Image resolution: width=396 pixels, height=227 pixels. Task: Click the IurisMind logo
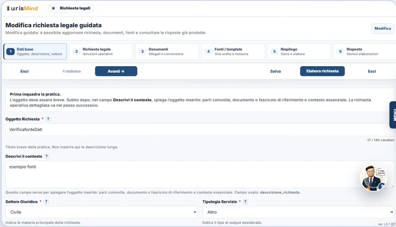coord(22,8)
